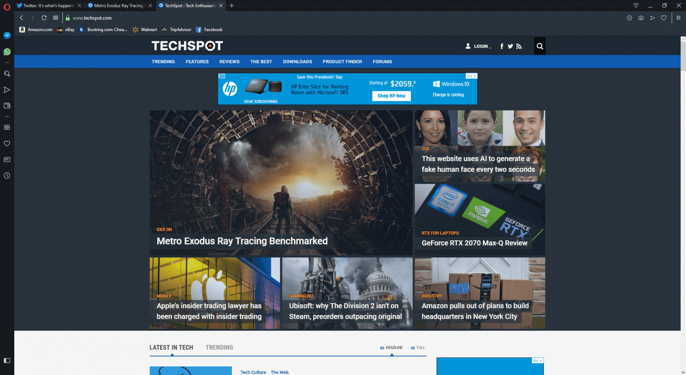Open TechSpot RSS feed icon

[519, 47]
